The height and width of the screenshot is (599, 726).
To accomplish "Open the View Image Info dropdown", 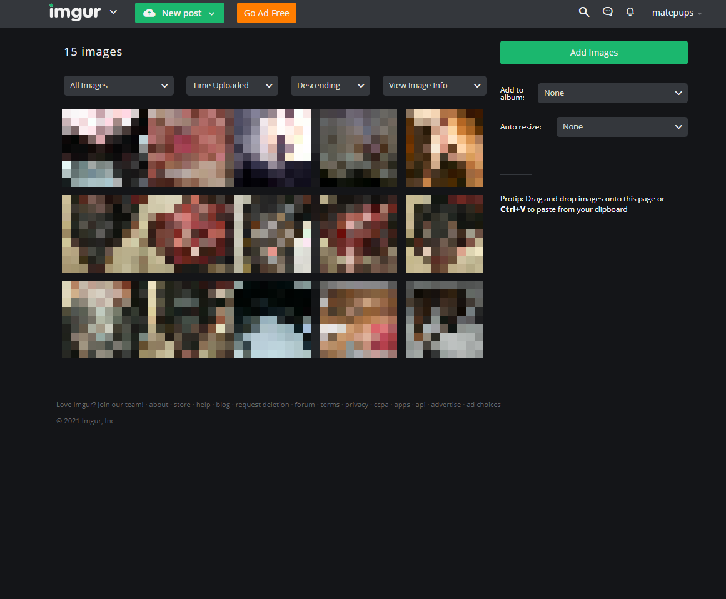I will click(435, 86).
